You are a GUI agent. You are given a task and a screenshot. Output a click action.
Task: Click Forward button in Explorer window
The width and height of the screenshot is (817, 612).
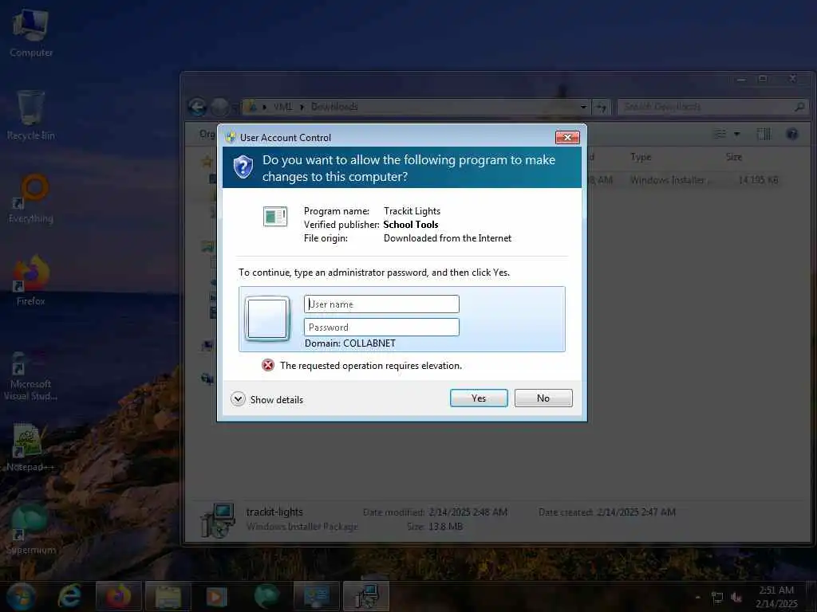pos(219,107)
